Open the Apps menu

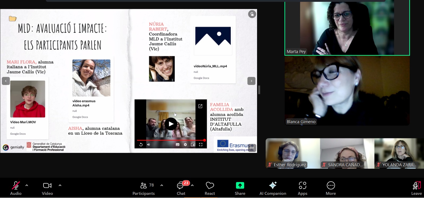302,188
